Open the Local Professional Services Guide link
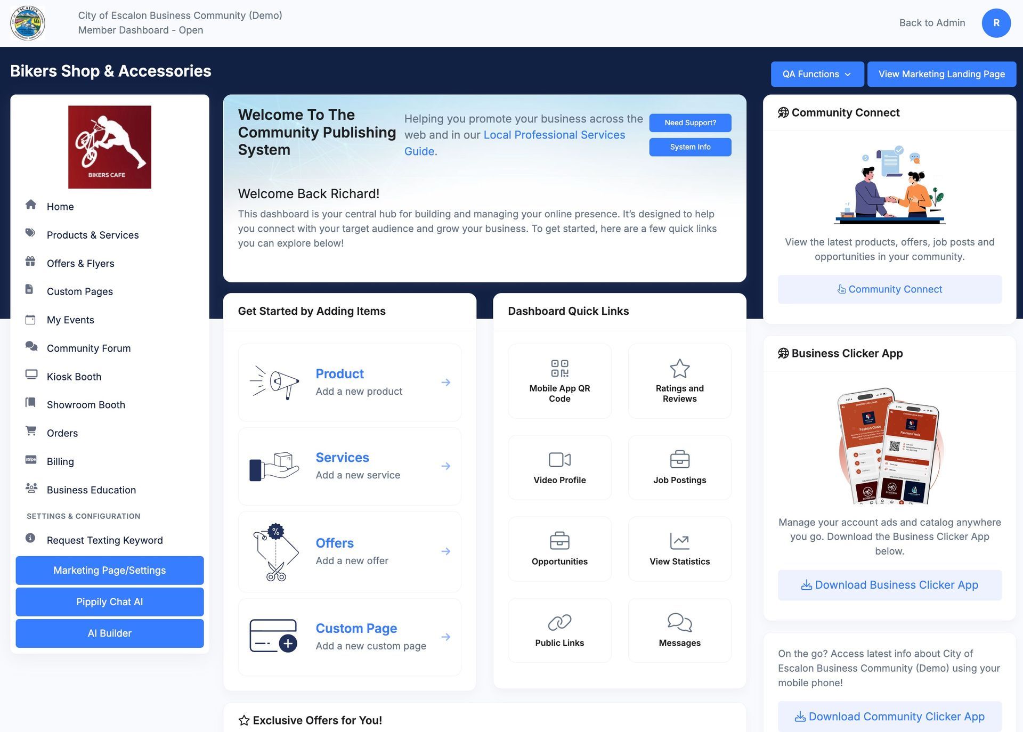1023x732 pixels. [554, 135]
